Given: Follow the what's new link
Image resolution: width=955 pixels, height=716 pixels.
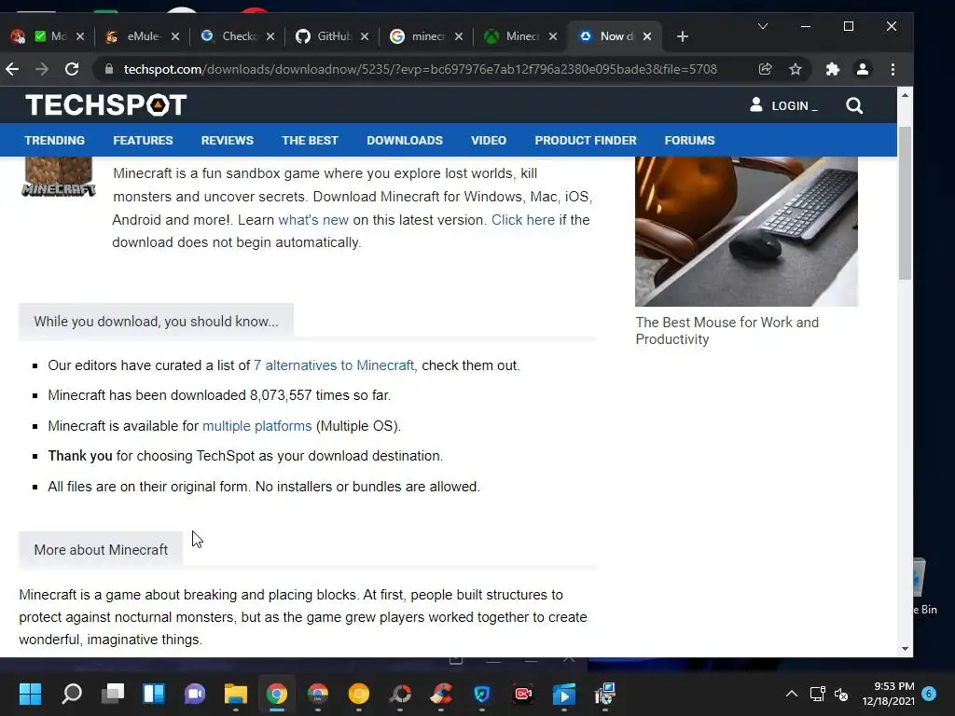Looking at the screenshot, I should [x=313, y=220].
